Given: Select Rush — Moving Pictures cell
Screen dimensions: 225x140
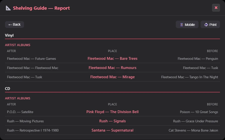Looking at the screenshot, I should point(25,121).
